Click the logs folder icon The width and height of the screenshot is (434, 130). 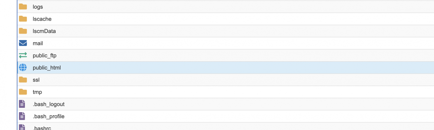23,7
